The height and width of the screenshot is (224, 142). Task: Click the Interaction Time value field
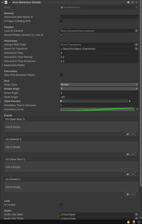[99, 53]
